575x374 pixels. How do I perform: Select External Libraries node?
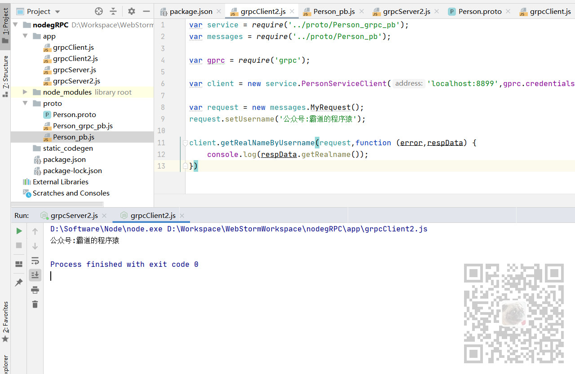[x=60, y=182]
